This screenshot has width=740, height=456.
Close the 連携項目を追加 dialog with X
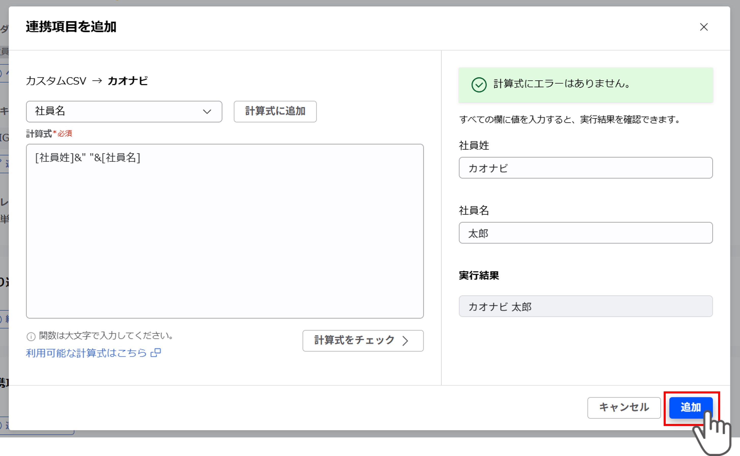(x=704, y=27)
